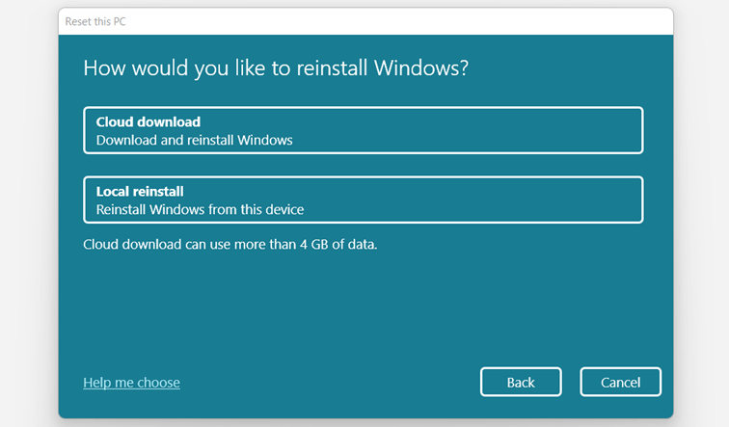The width and height of the screenshot is (729, 427).
Task: Select Local reinstall from this device
Action: click(x=364, y=200)
